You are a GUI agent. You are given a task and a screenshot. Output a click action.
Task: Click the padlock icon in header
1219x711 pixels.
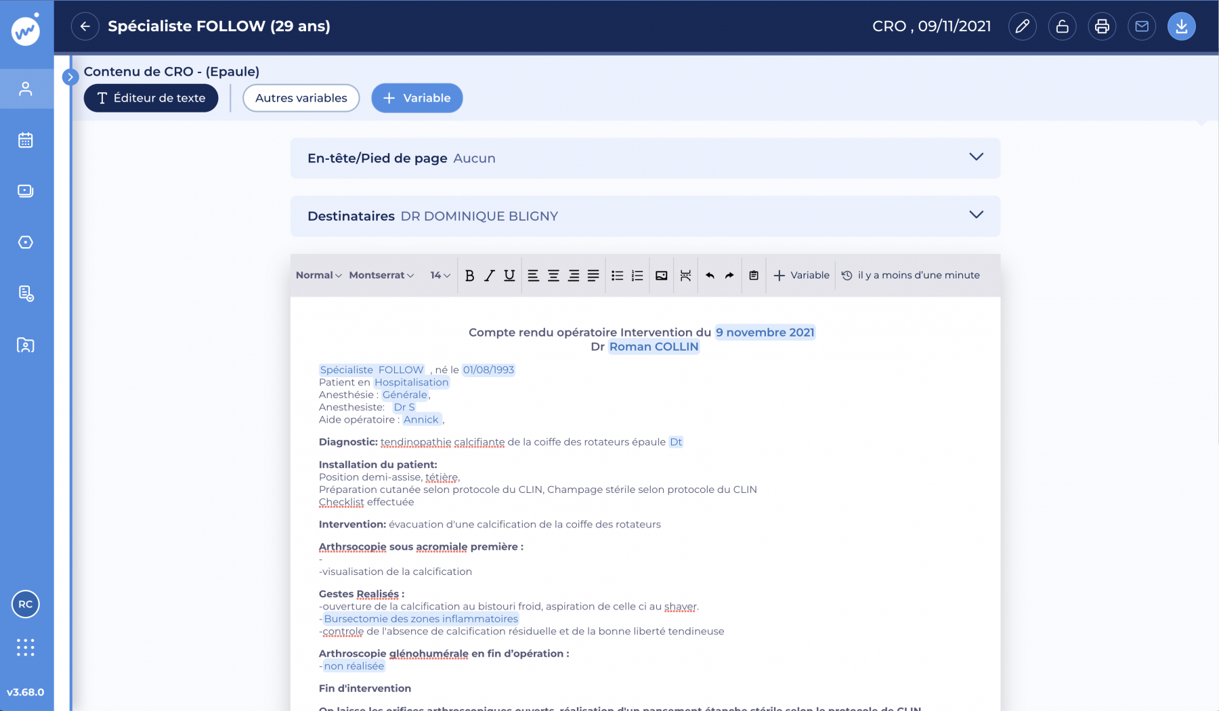click(1062, 26)
